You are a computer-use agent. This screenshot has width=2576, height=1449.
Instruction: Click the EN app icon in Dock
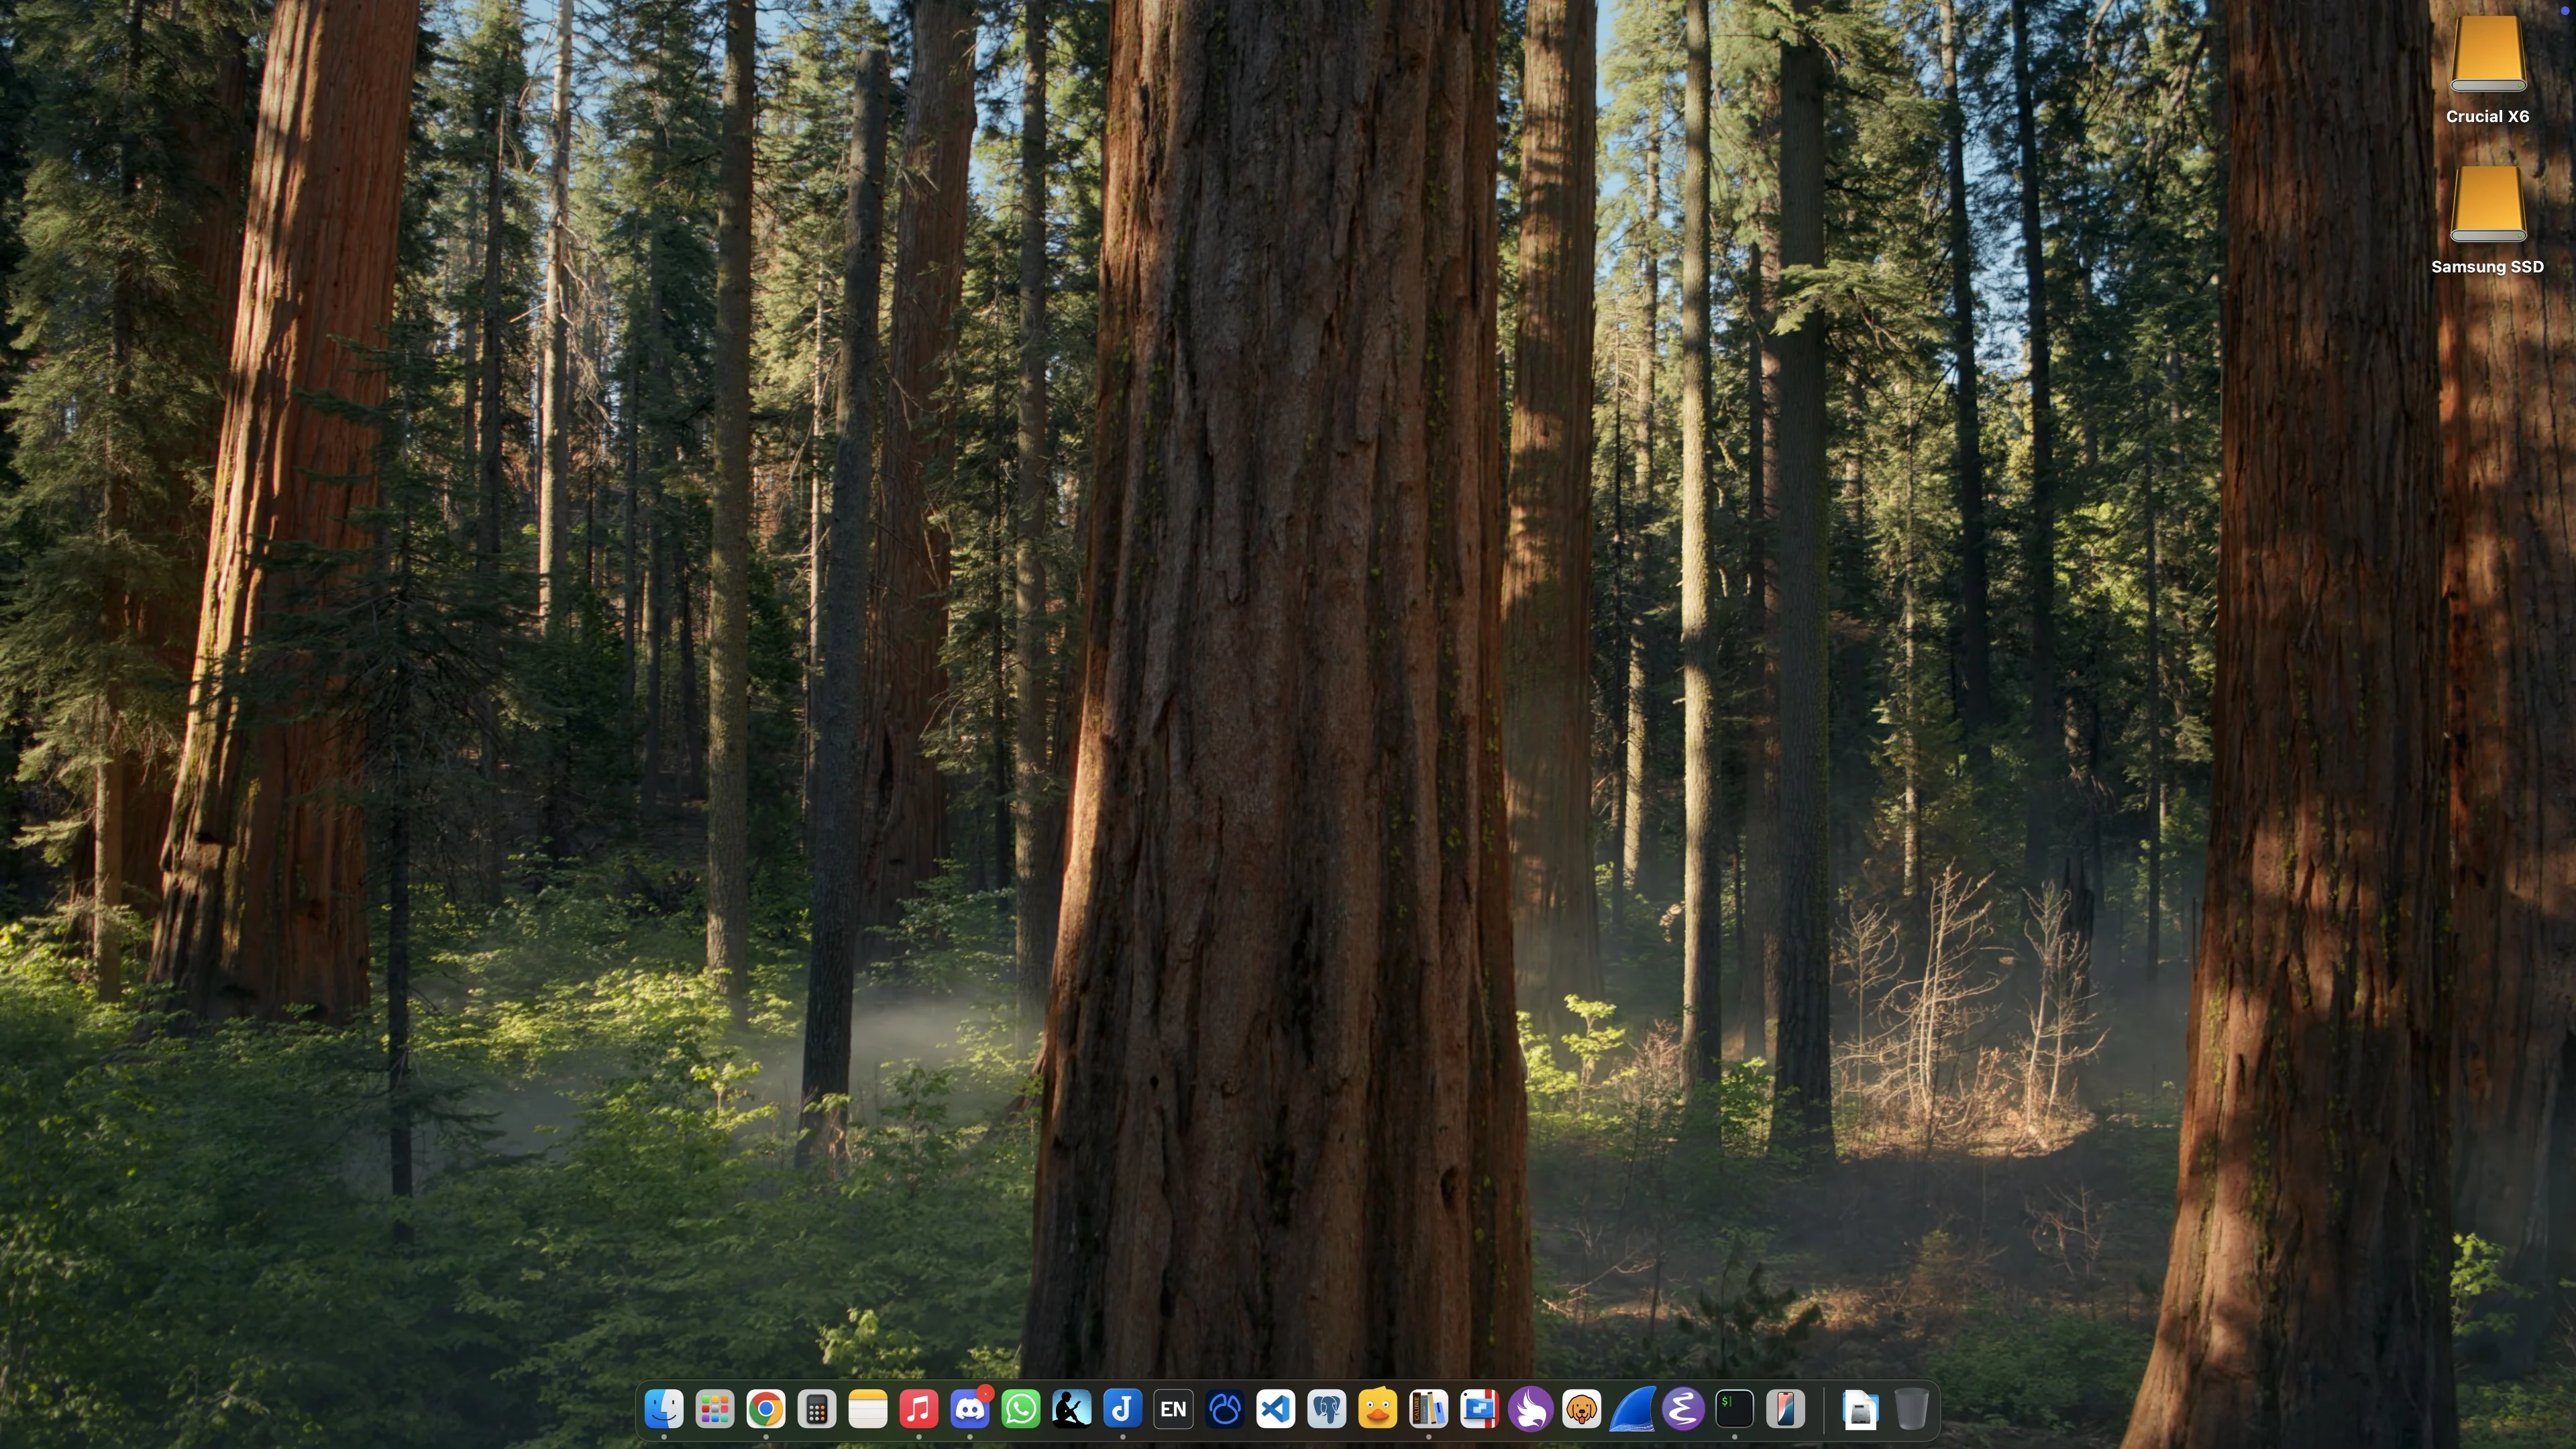pos(1174,1410)
